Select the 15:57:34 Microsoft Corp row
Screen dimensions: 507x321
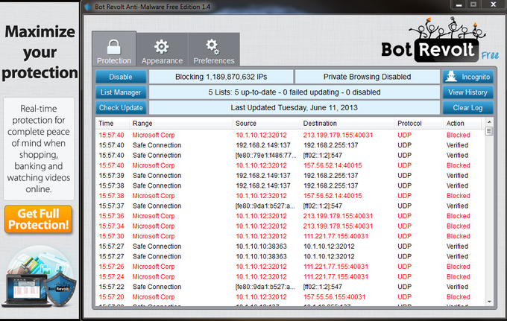(x=290, y=226)
